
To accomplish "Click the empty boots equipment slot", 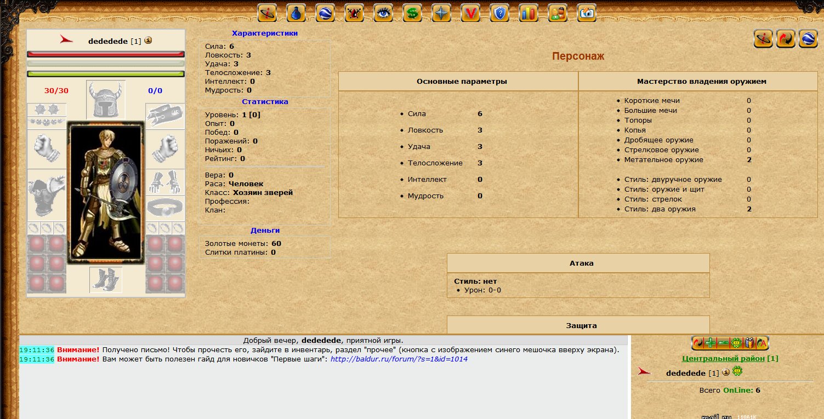I will coord(106,279).
